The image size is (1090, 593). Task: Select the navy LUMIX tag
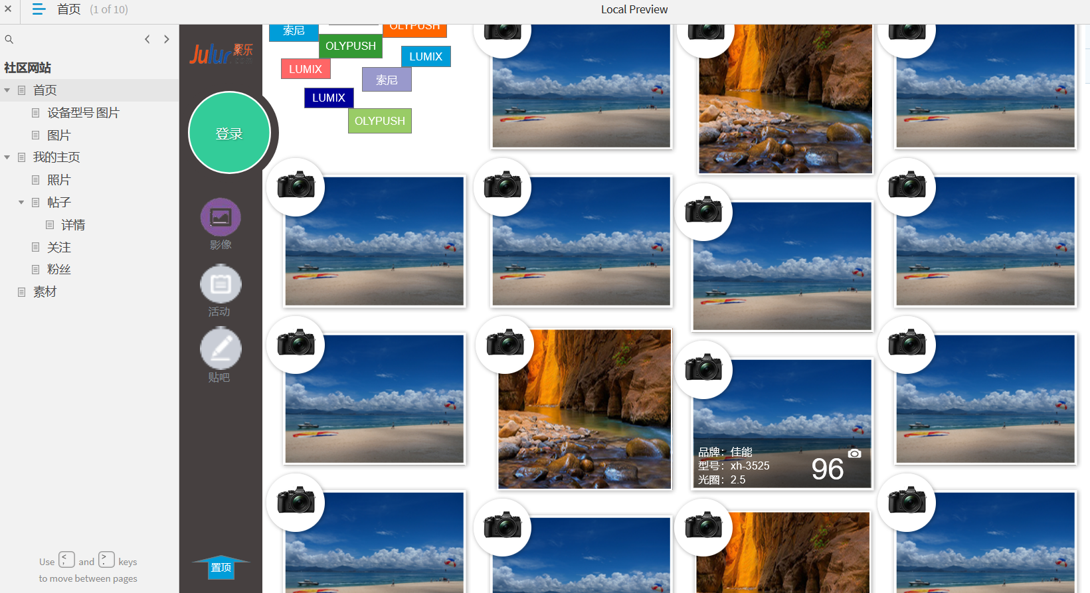point(329,98)
